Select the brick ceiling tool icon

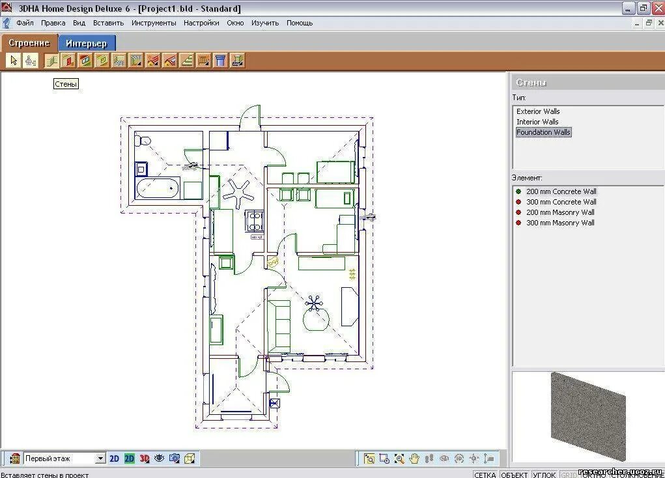click(x=136, y=61)
